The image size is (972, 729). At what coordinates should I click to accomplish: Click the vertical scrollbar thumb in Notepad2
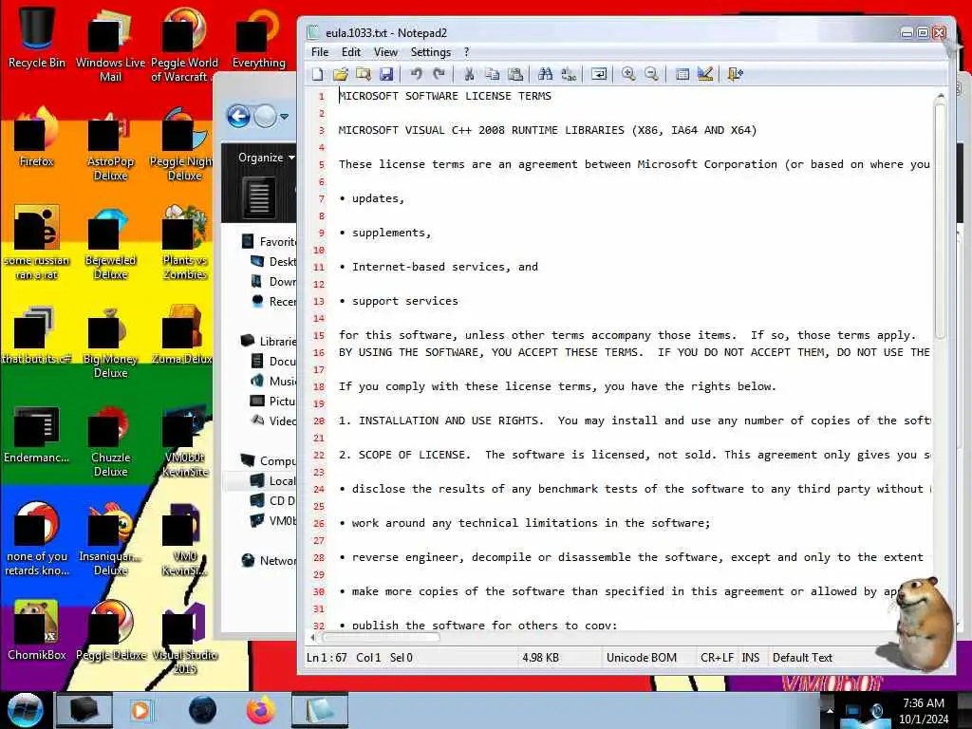940,220
